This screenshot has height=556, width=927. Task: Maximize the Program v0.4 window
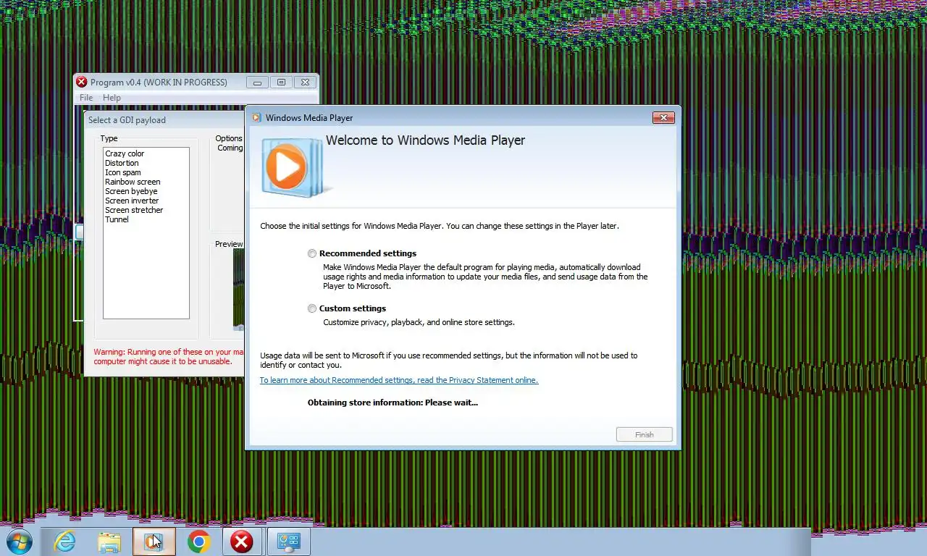point(281,83)
